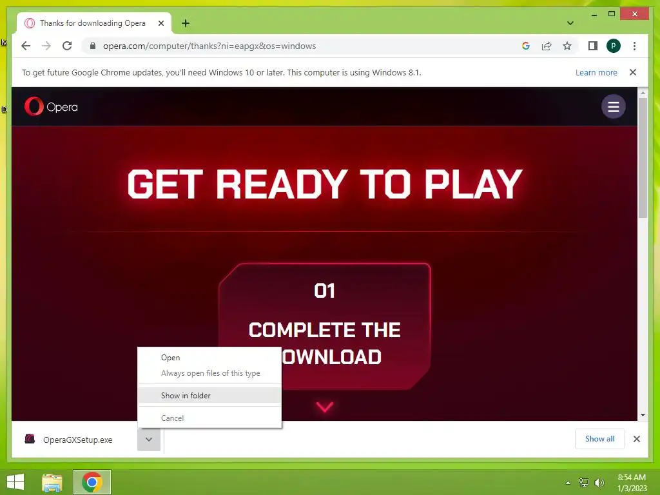
Task: Click the forward navigation arrow
Action: (46, 46)
